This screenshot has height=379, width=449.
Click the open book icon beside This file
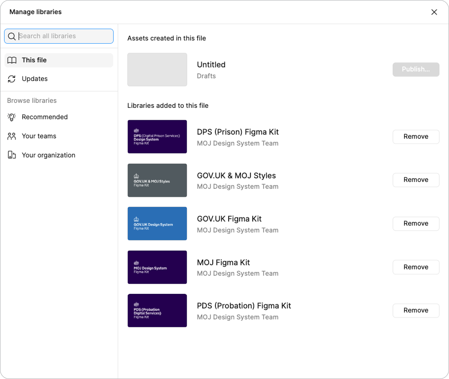(12, 60)
